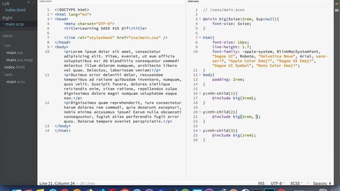Click the Right pane label in sidebar
The width and height of the screenshot is (340, 191).
(7, 18)
